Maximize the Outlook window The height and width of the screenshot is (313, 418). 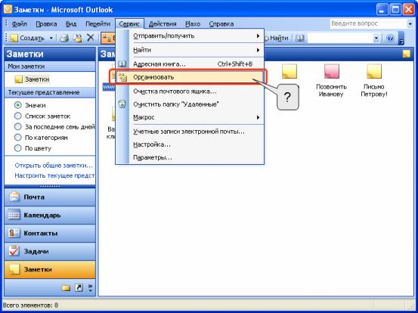click(x=395, y=10)
